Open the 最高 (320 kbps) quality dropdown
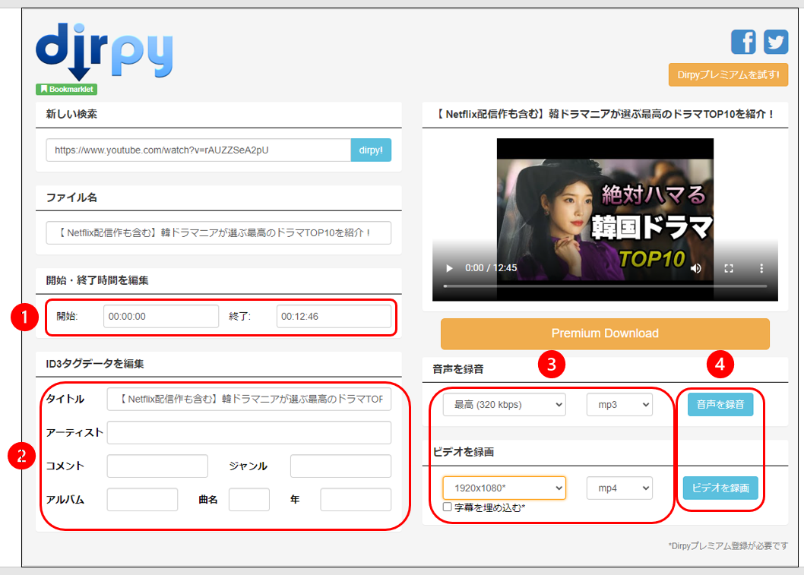This screenshot has width=804, height=575. point(503,404)
